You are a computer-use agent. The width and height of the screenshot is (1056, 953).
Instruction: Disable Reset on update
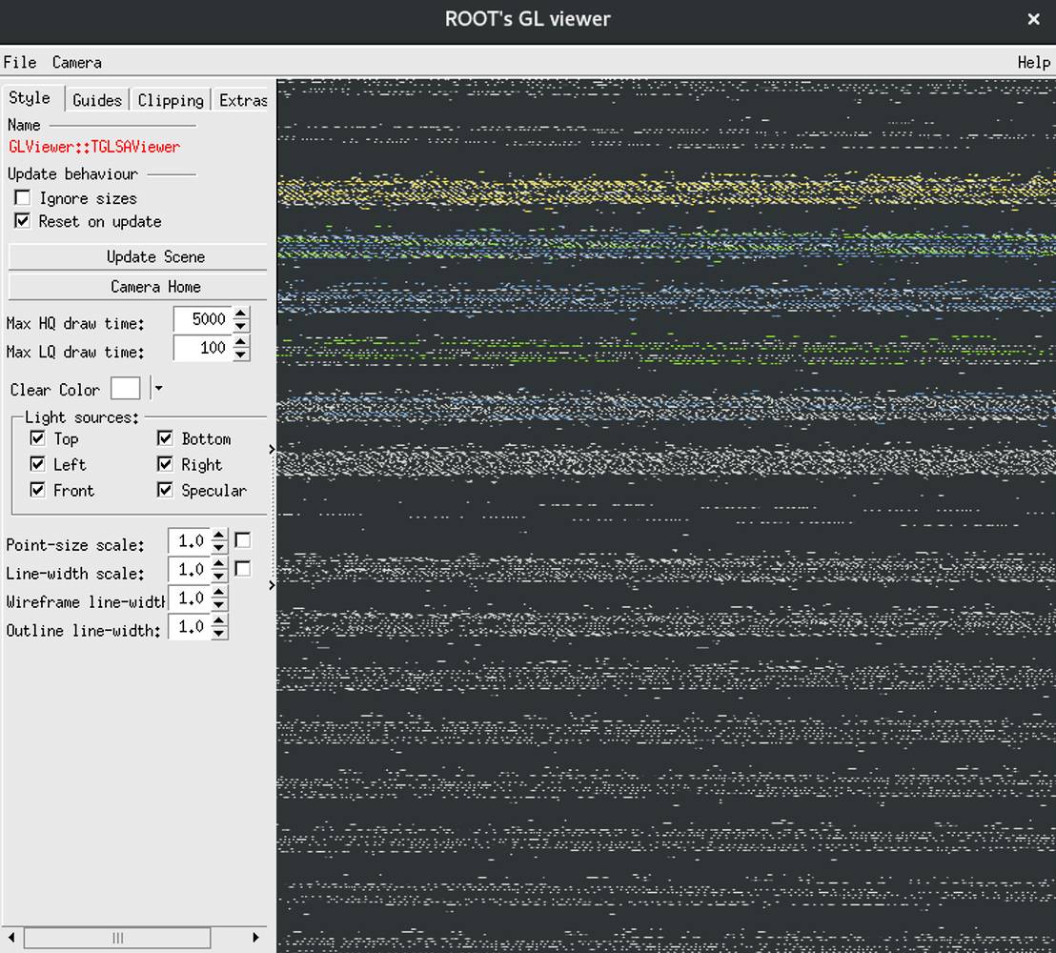pyautogui.click(x=21, y=220)
